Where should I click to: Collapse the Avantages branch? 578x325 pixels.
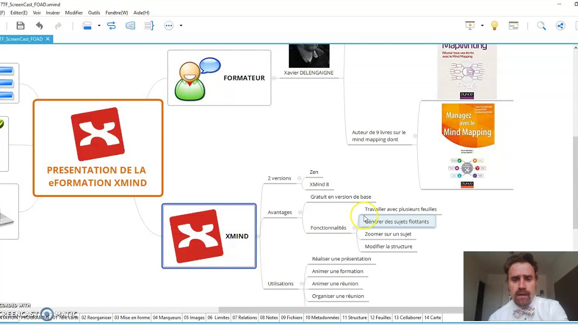pyautogui.click(x=300, y=212)
